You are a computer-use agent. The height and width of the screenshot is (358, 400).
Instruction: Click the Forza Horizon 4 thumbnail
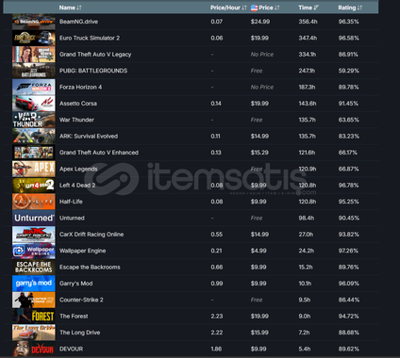click(34, 87)
